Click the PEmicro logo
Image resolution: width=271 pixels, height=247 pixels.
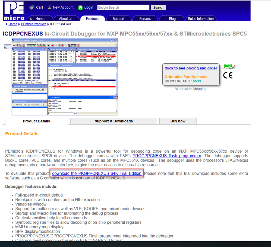click(14, 11)
